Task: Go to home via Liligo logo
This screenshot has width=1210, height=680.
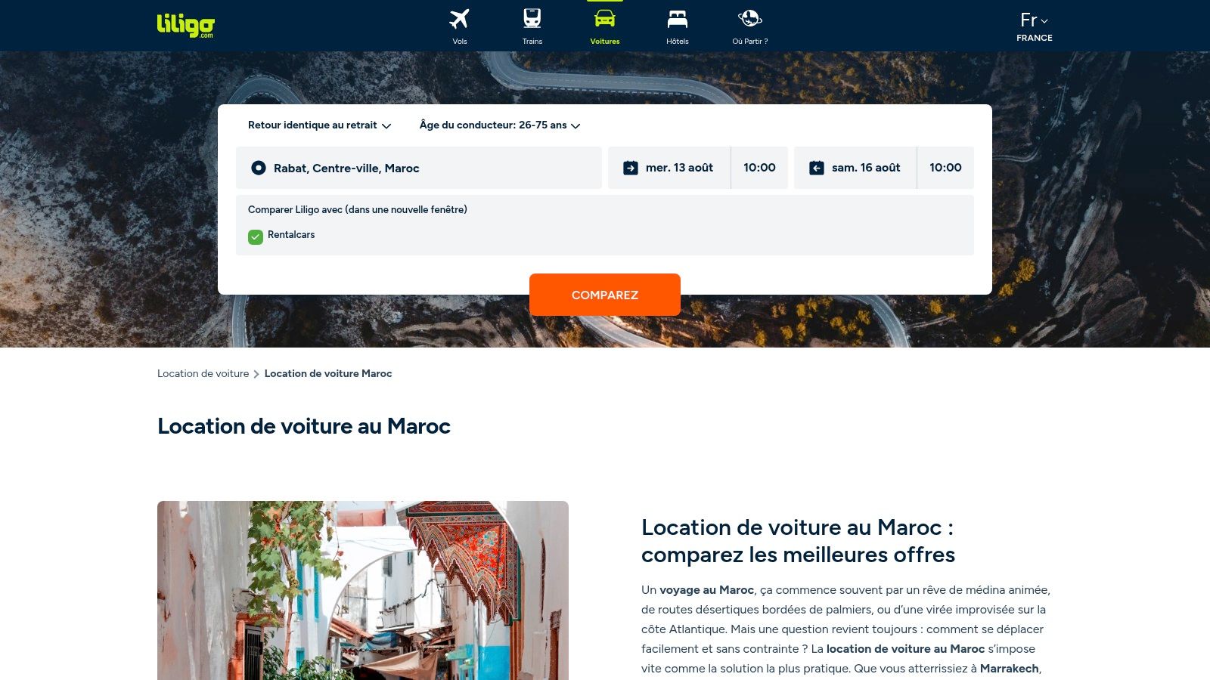Action: pyautogui.click(x=186, y=26)
